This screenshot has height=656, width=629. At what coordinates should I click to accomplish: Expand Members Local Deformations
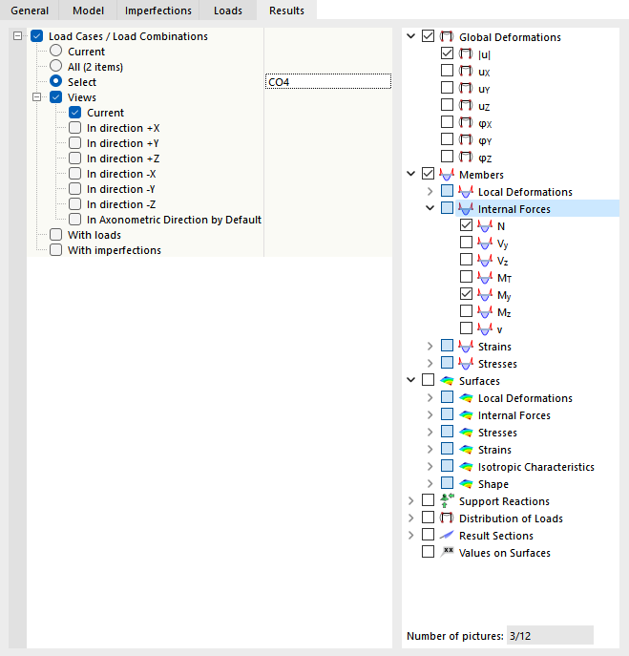click(x=430, y=192)
